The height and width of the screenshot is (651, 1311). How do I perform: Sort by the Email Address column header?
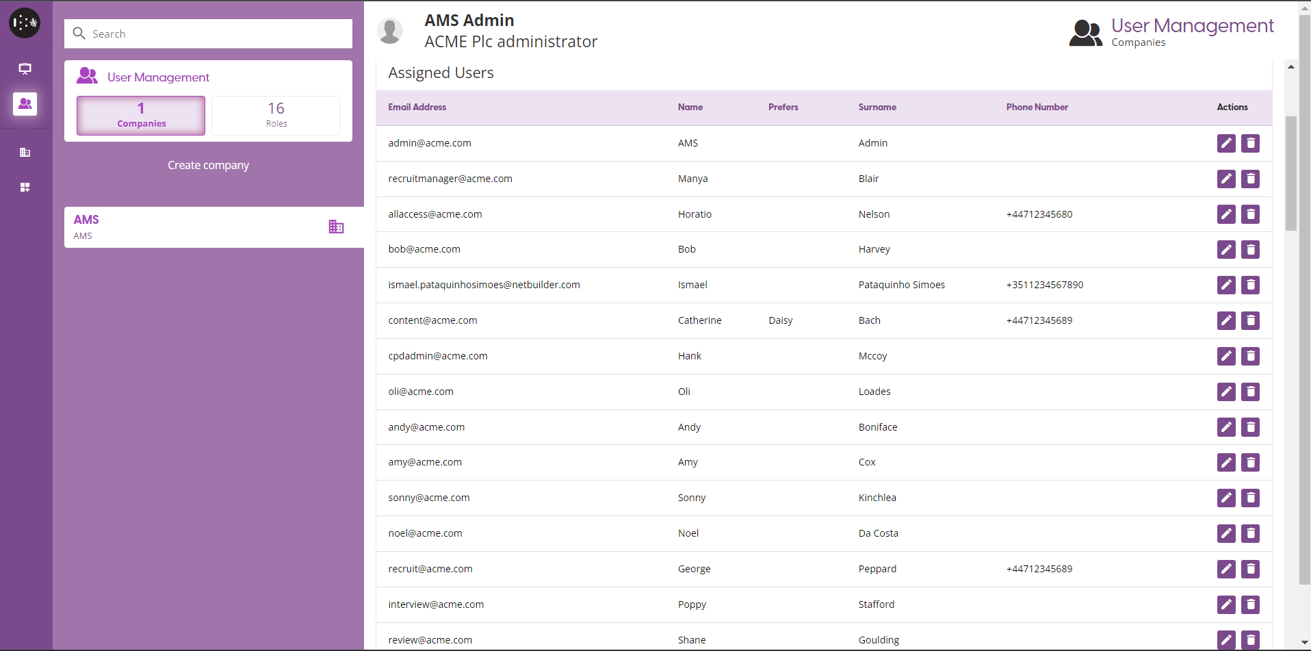click(417, 107)
